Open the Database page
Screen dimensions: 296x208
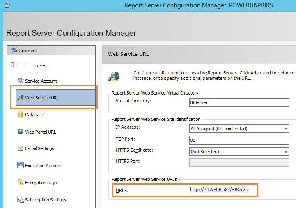[34, 115]
